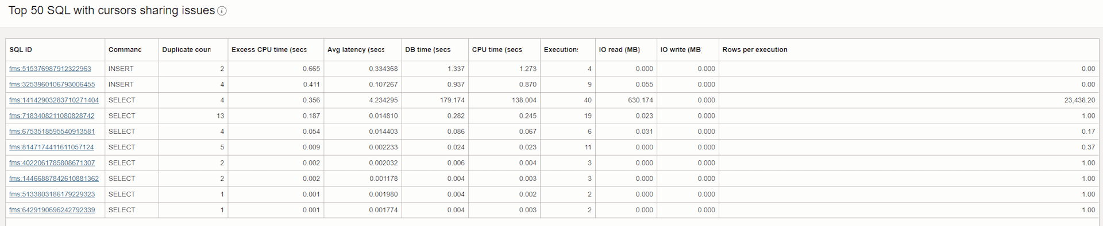
Task: Sort by the Command column header
Action: coord(132,50)
